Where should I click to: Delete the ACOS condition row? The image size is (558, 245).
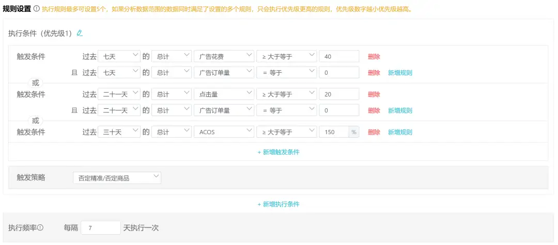(x=374, y=132)
